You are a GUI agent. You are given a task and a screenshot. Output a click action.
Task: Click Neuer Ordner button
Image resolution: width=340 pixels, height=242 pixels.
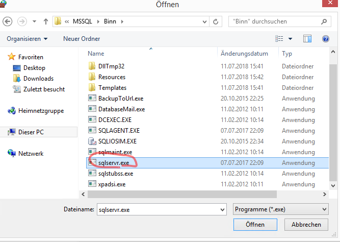82,39
